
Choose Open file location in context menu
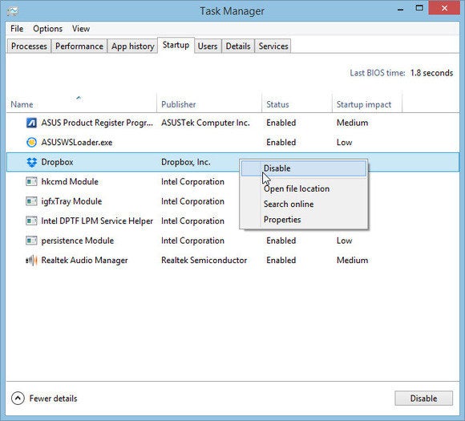(x=304, y=188)
